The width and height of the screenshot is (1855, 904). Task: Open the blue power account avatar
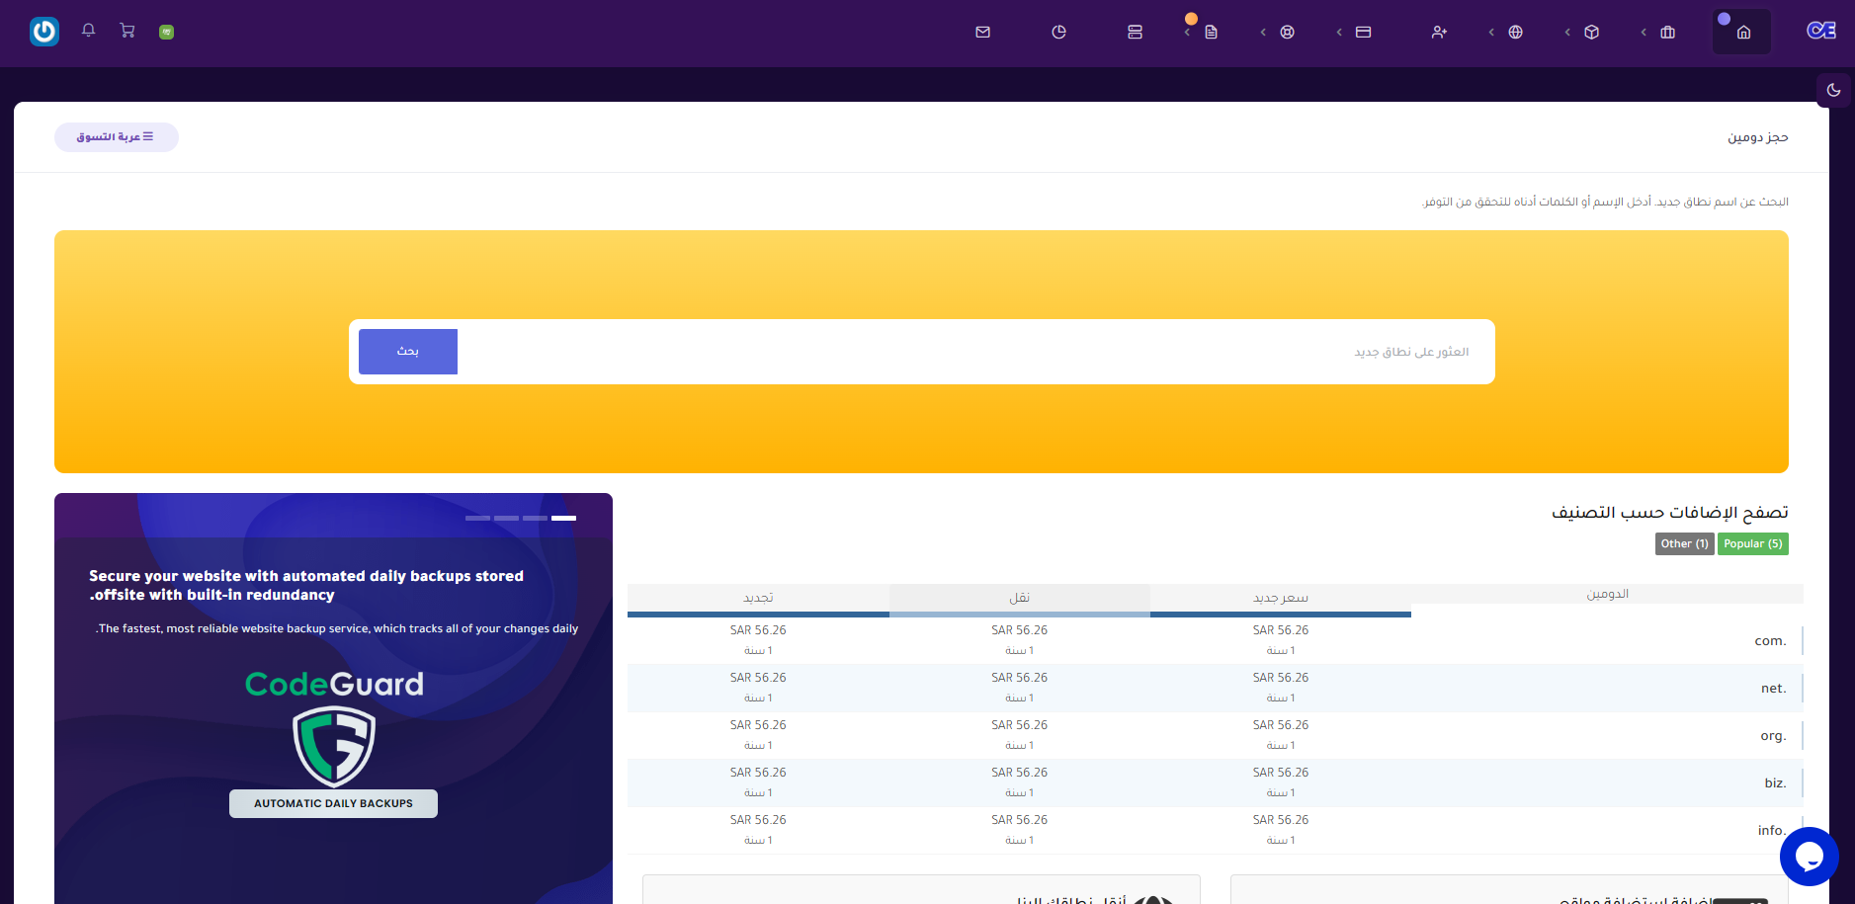(x=44, y=32)
